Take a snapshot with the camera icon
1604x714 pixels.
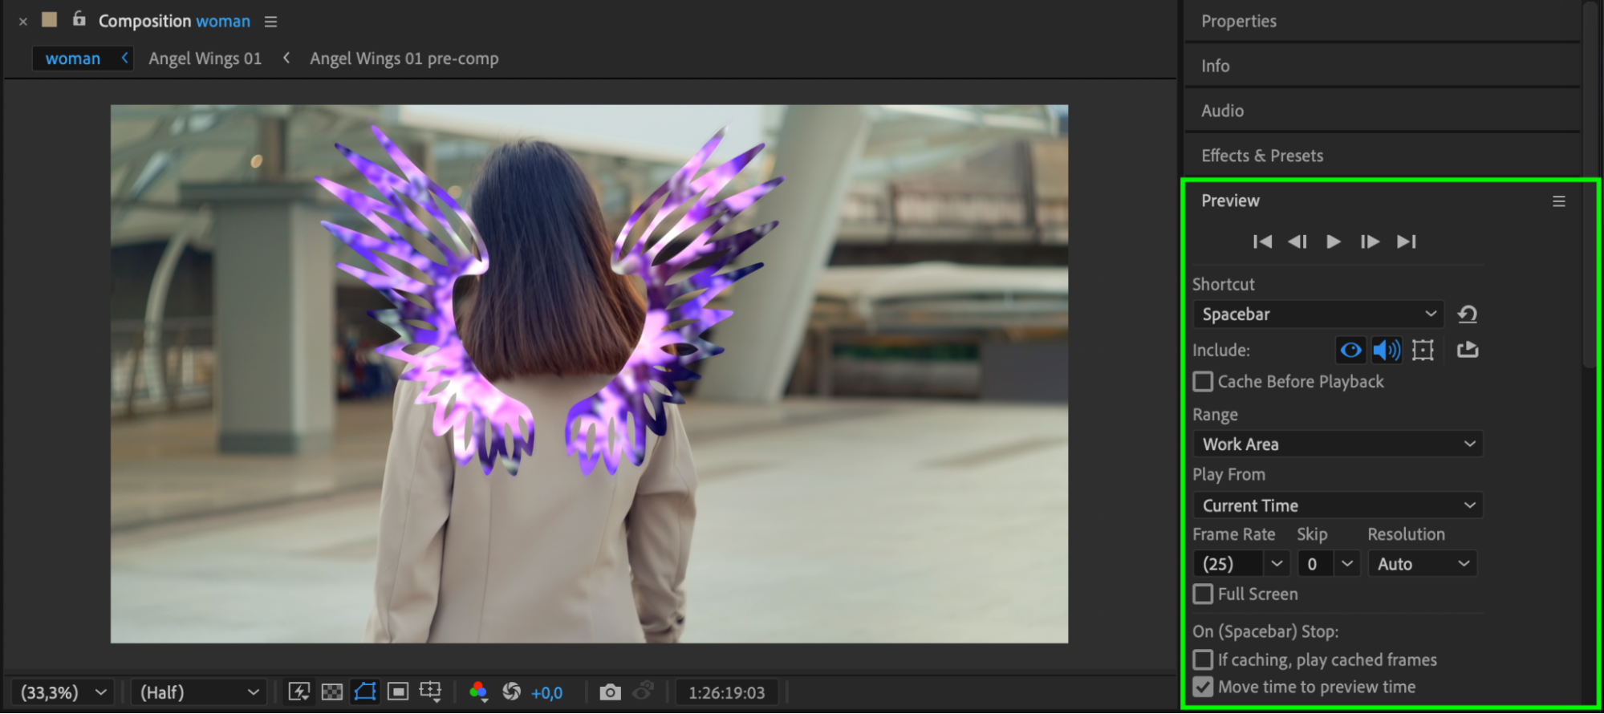click(x=610, y=692)
